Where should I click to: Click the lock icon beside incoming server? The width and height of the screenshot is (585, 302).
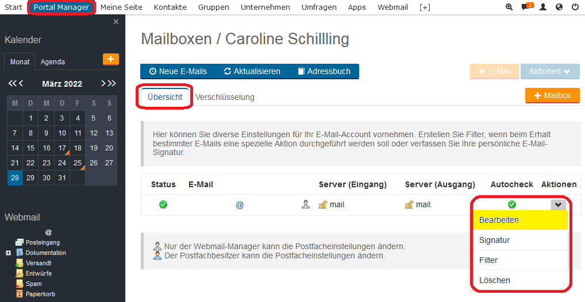(x=323, y=204)
